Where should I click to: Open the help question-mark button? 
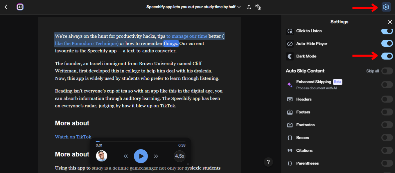[x=268, y=162]
